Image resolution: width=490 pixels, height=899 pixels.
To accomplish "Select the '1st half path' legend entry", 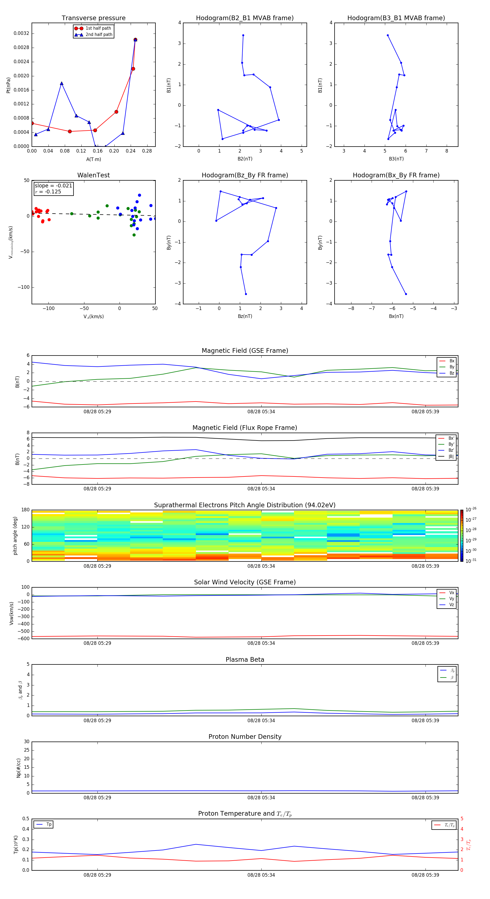I will tap(93, 28).
